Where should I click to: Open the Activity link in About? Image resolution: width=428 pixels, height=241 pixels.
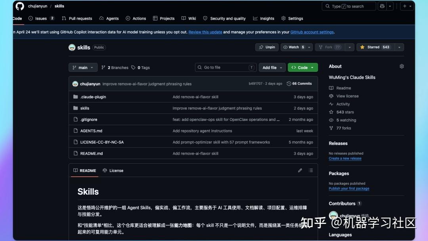(339, 104)
